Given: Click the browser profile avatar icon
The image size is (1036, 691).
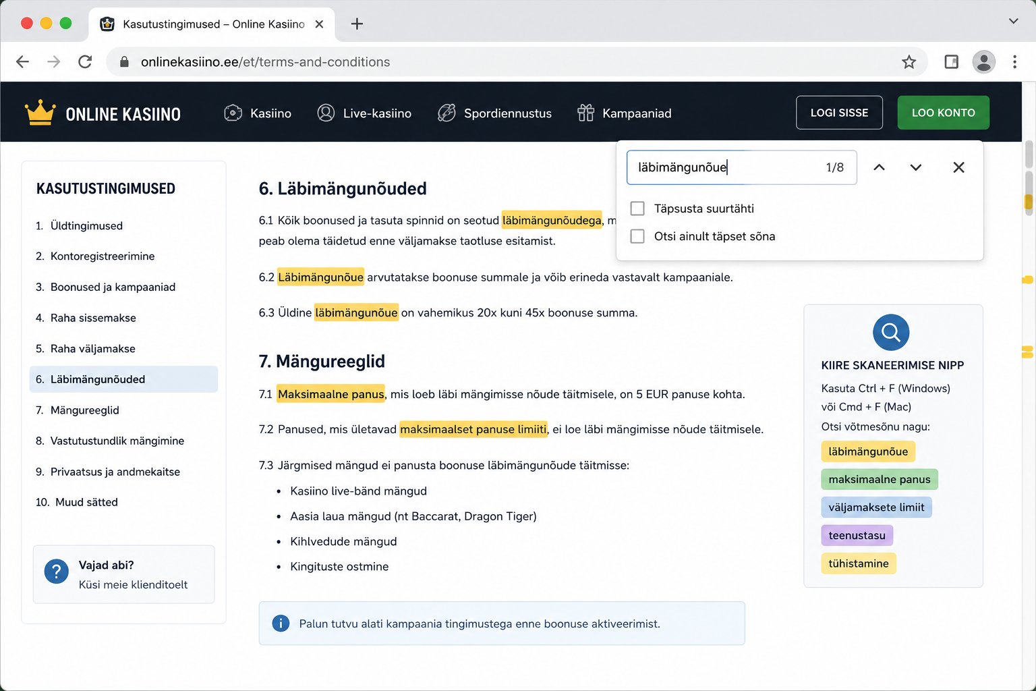Looking at the screenshot, I should [984, 62].
